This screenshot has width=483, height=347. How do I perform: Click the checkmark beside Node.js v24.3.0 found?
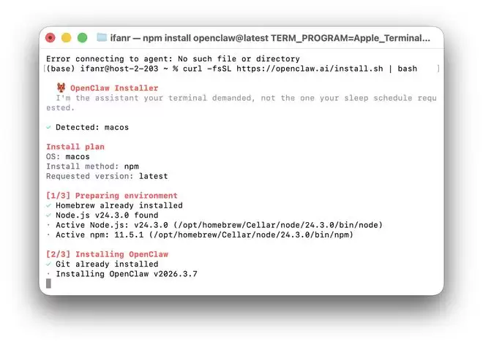click(x=48, y=215)
